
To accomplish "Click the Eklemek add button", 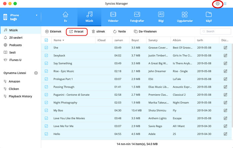I will tap(53, 32).
